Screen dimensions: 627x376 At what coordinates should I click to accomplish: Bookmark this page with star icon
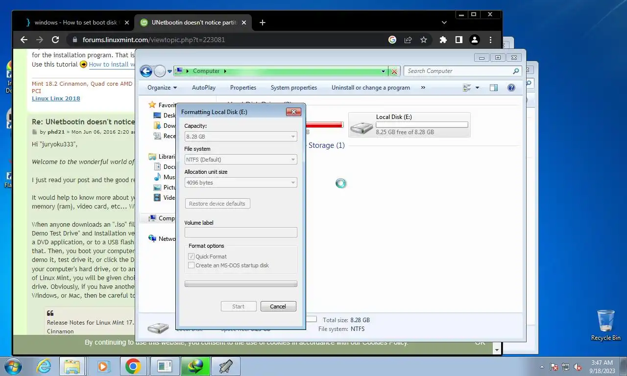point(424,40)
